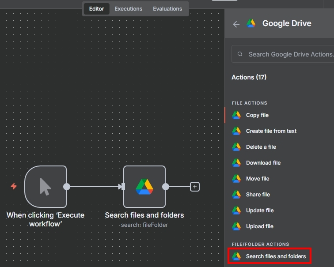Select the Google Drive node on canvas
334x267 pixels.
(x=144, y=187)
